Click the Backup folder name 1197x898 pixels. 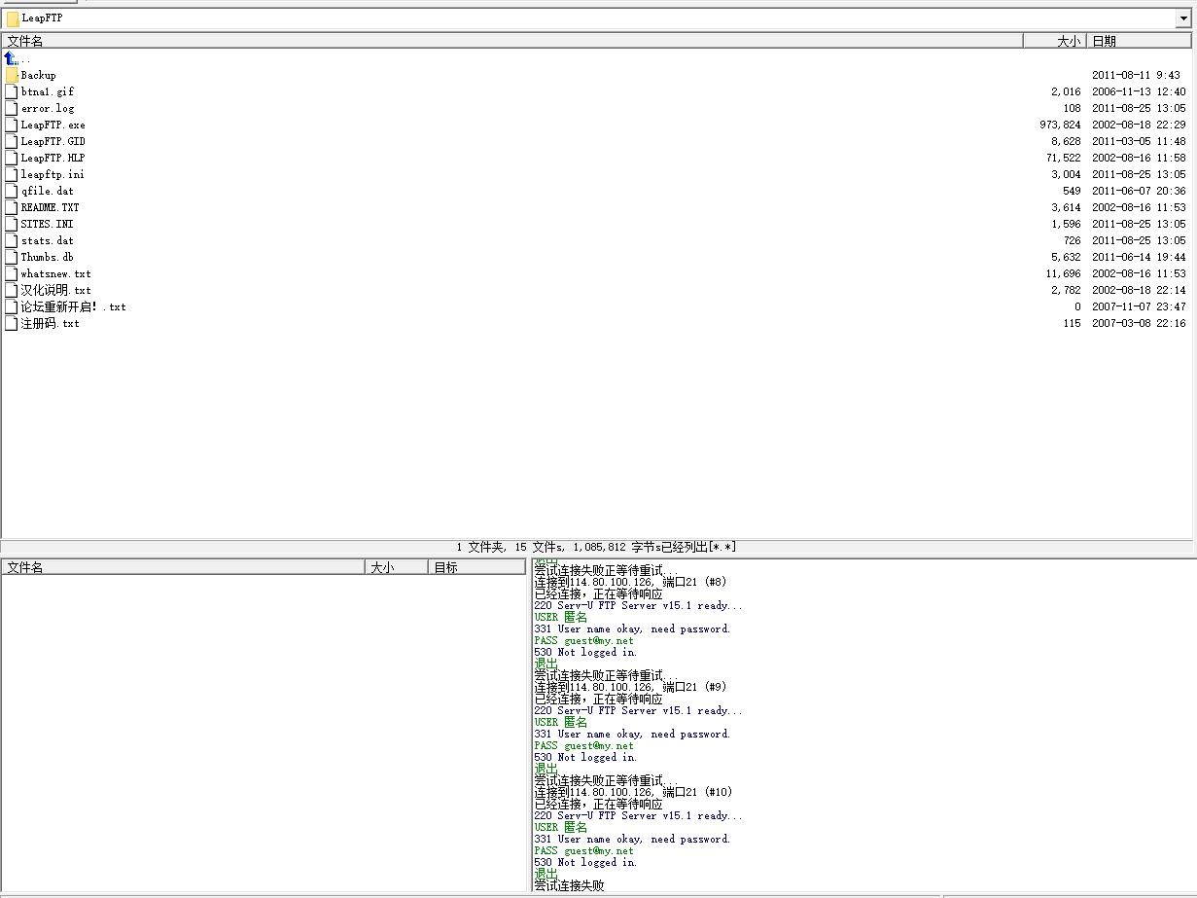click(39, 75)
